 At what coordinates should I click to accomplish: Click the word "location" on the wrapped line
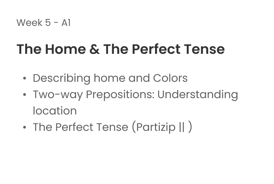[x=55, y=111]
